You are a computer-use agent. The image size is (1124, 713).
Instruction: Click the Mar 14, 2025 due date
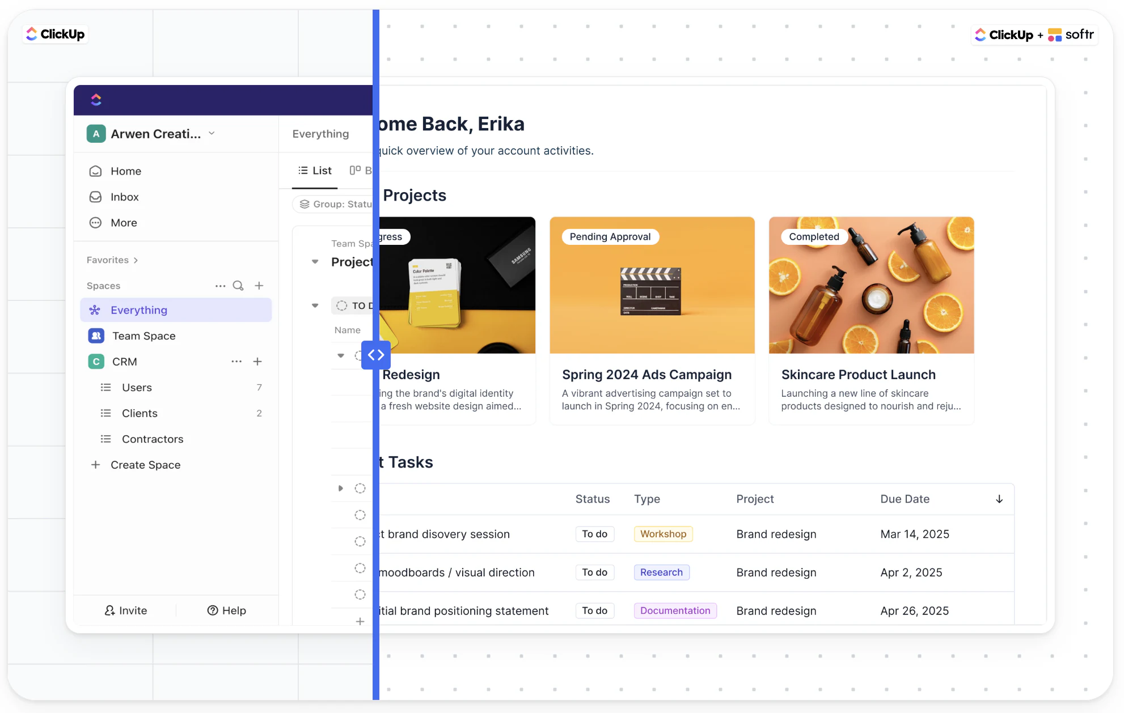tap(914, 534)
